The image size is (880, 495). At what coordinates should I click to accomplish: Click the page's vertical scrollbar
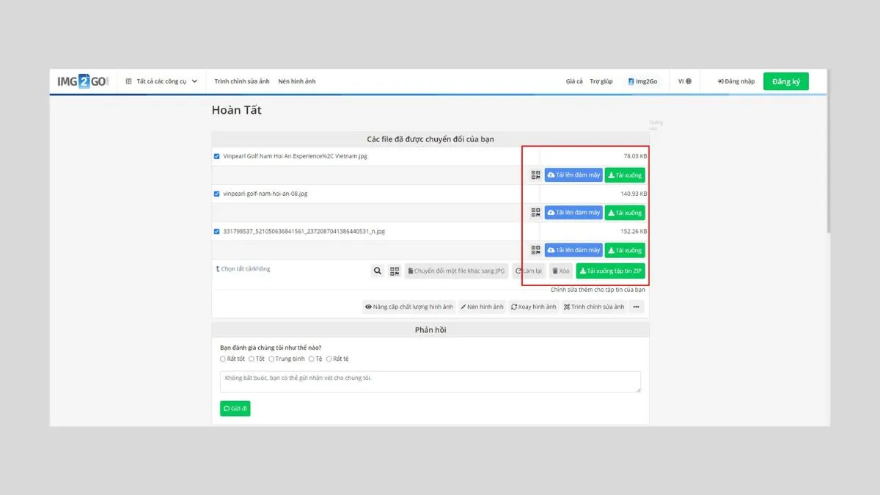click(828, 183)
